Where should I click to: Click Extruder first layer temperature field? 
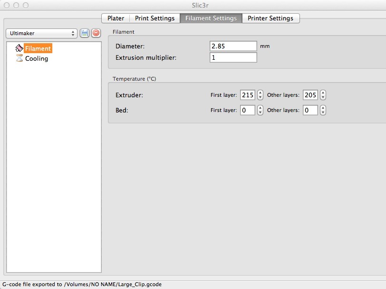coord(247,95)
